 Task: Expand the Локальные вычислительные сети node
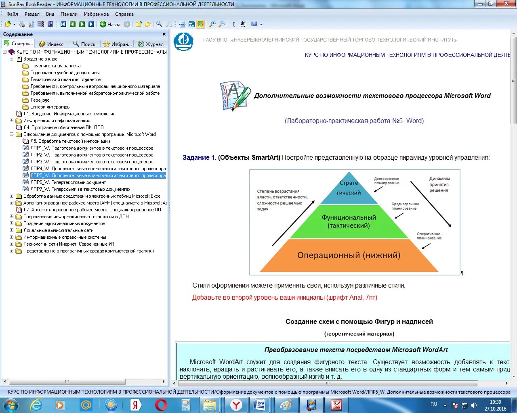(x=12, y=230)
